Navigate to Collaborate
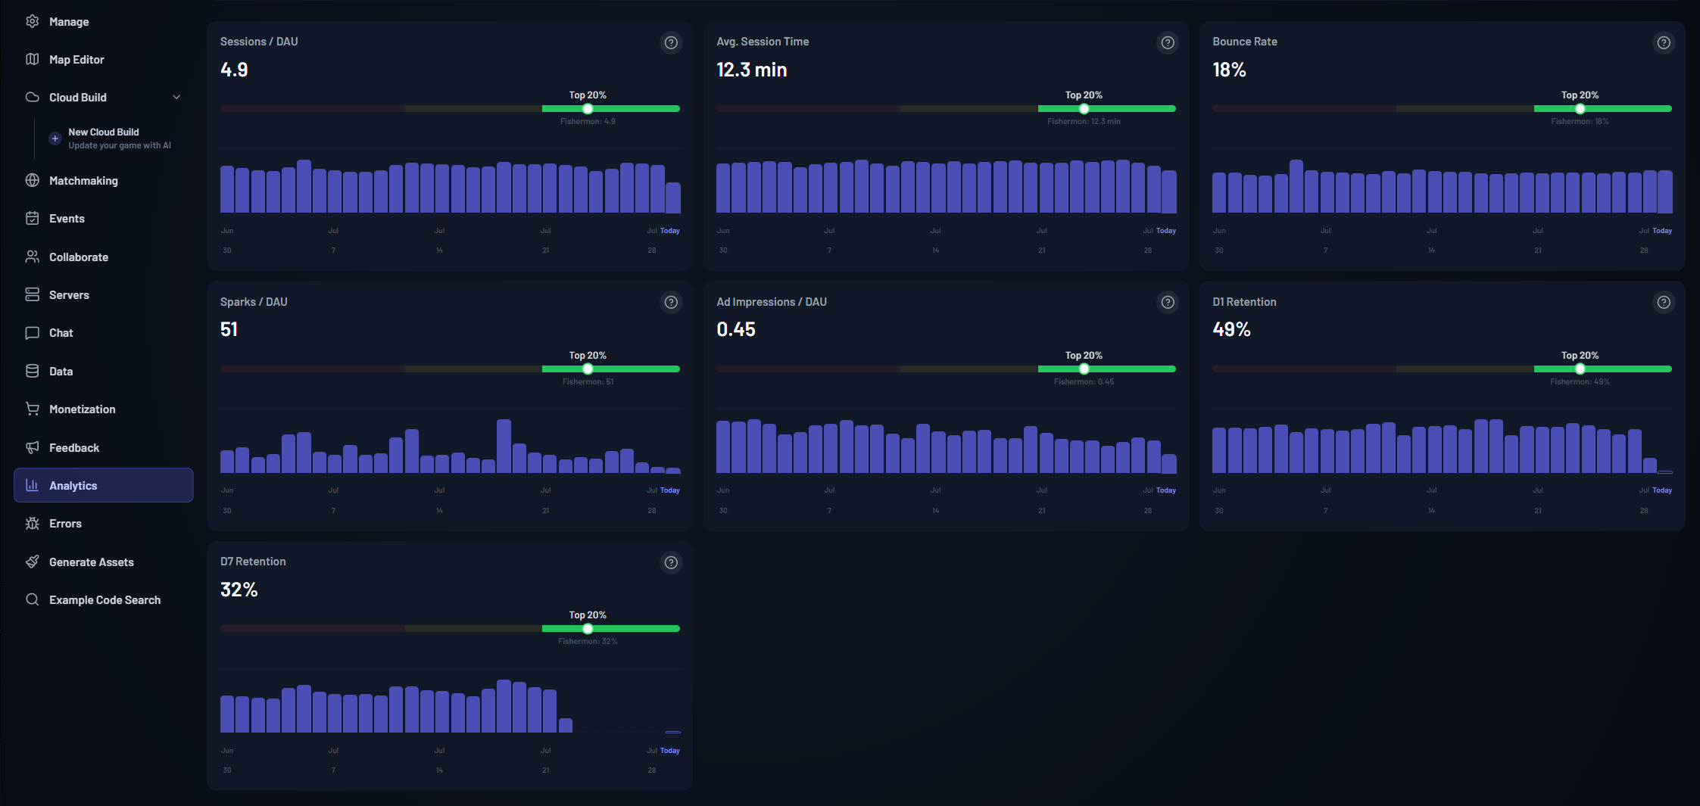 (x=104, y=257)
